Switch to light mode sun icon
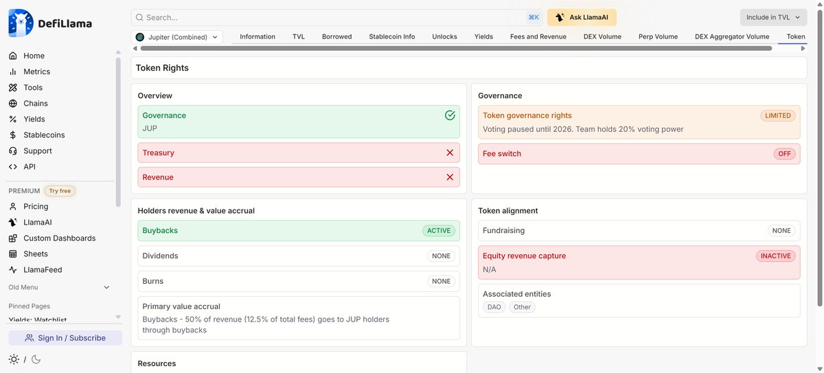The image size is (824, 373). click(x=14, y=359)
